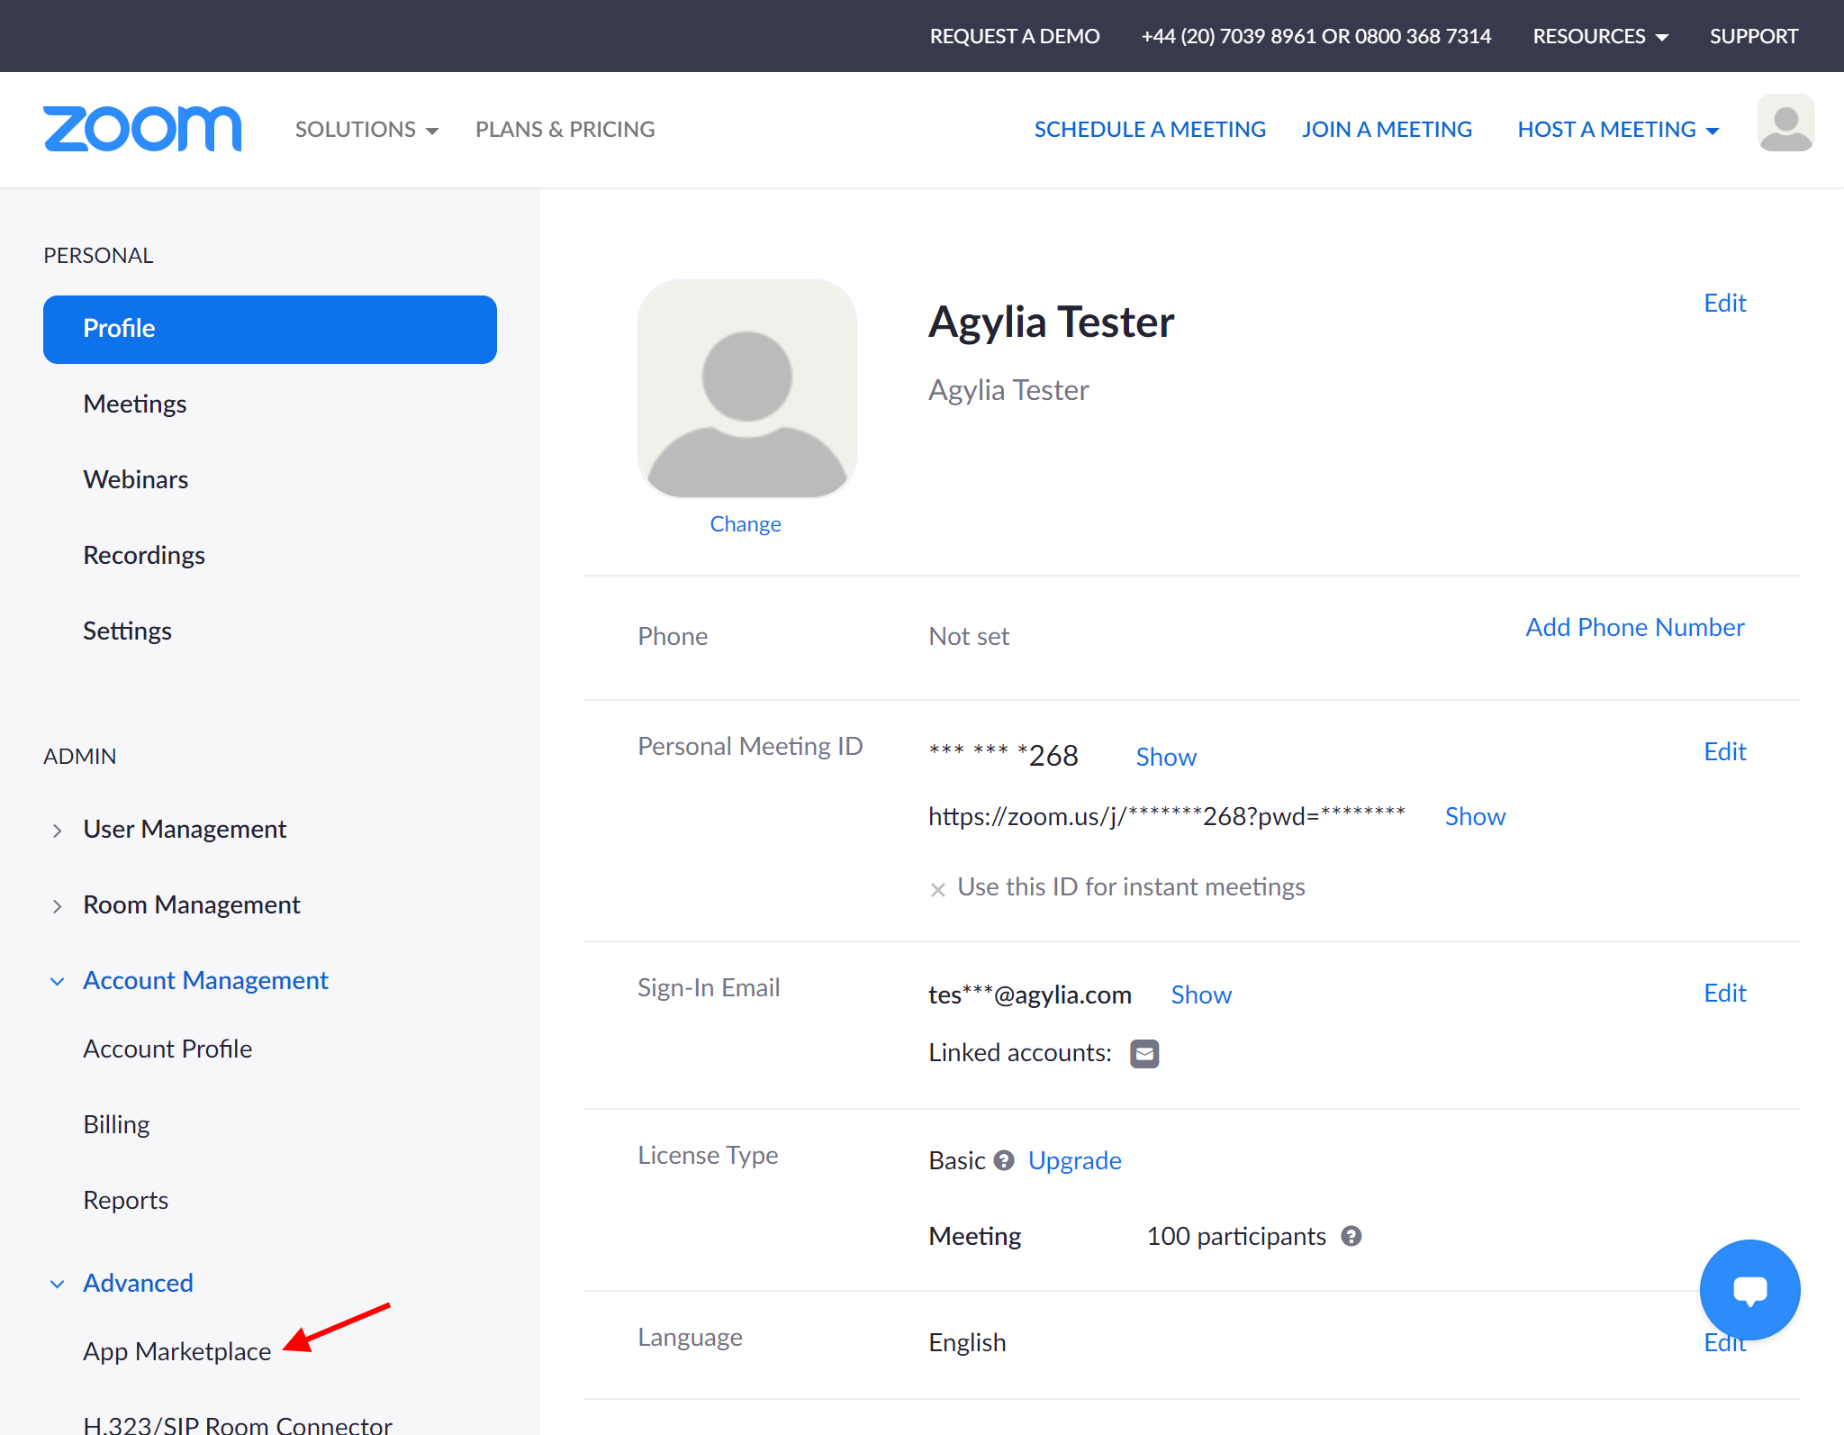Select Profile in the sidebar
1844x1435 pixels.
(270, 329)
